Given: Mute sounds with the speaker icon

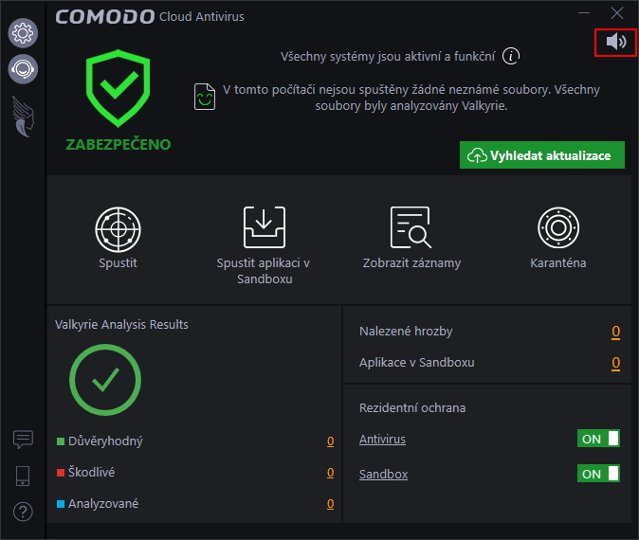Looking at the screenshot, I should pyautogui.click(x=615, y=42).
